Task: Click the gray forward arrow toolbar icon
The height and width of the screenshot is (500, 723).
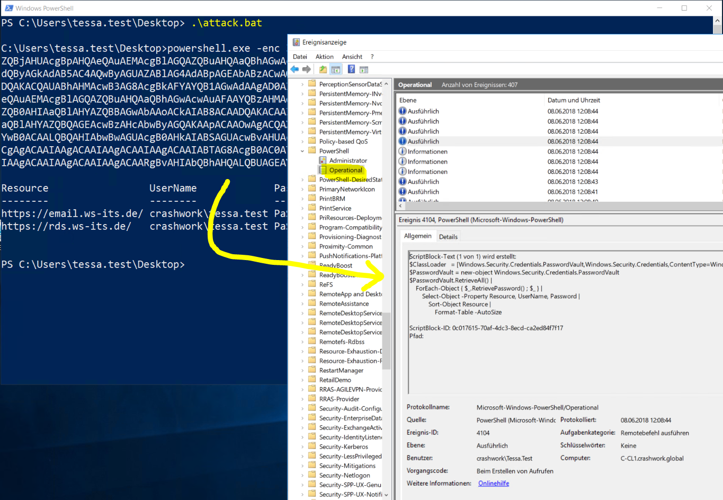Action: pos(307,69)
